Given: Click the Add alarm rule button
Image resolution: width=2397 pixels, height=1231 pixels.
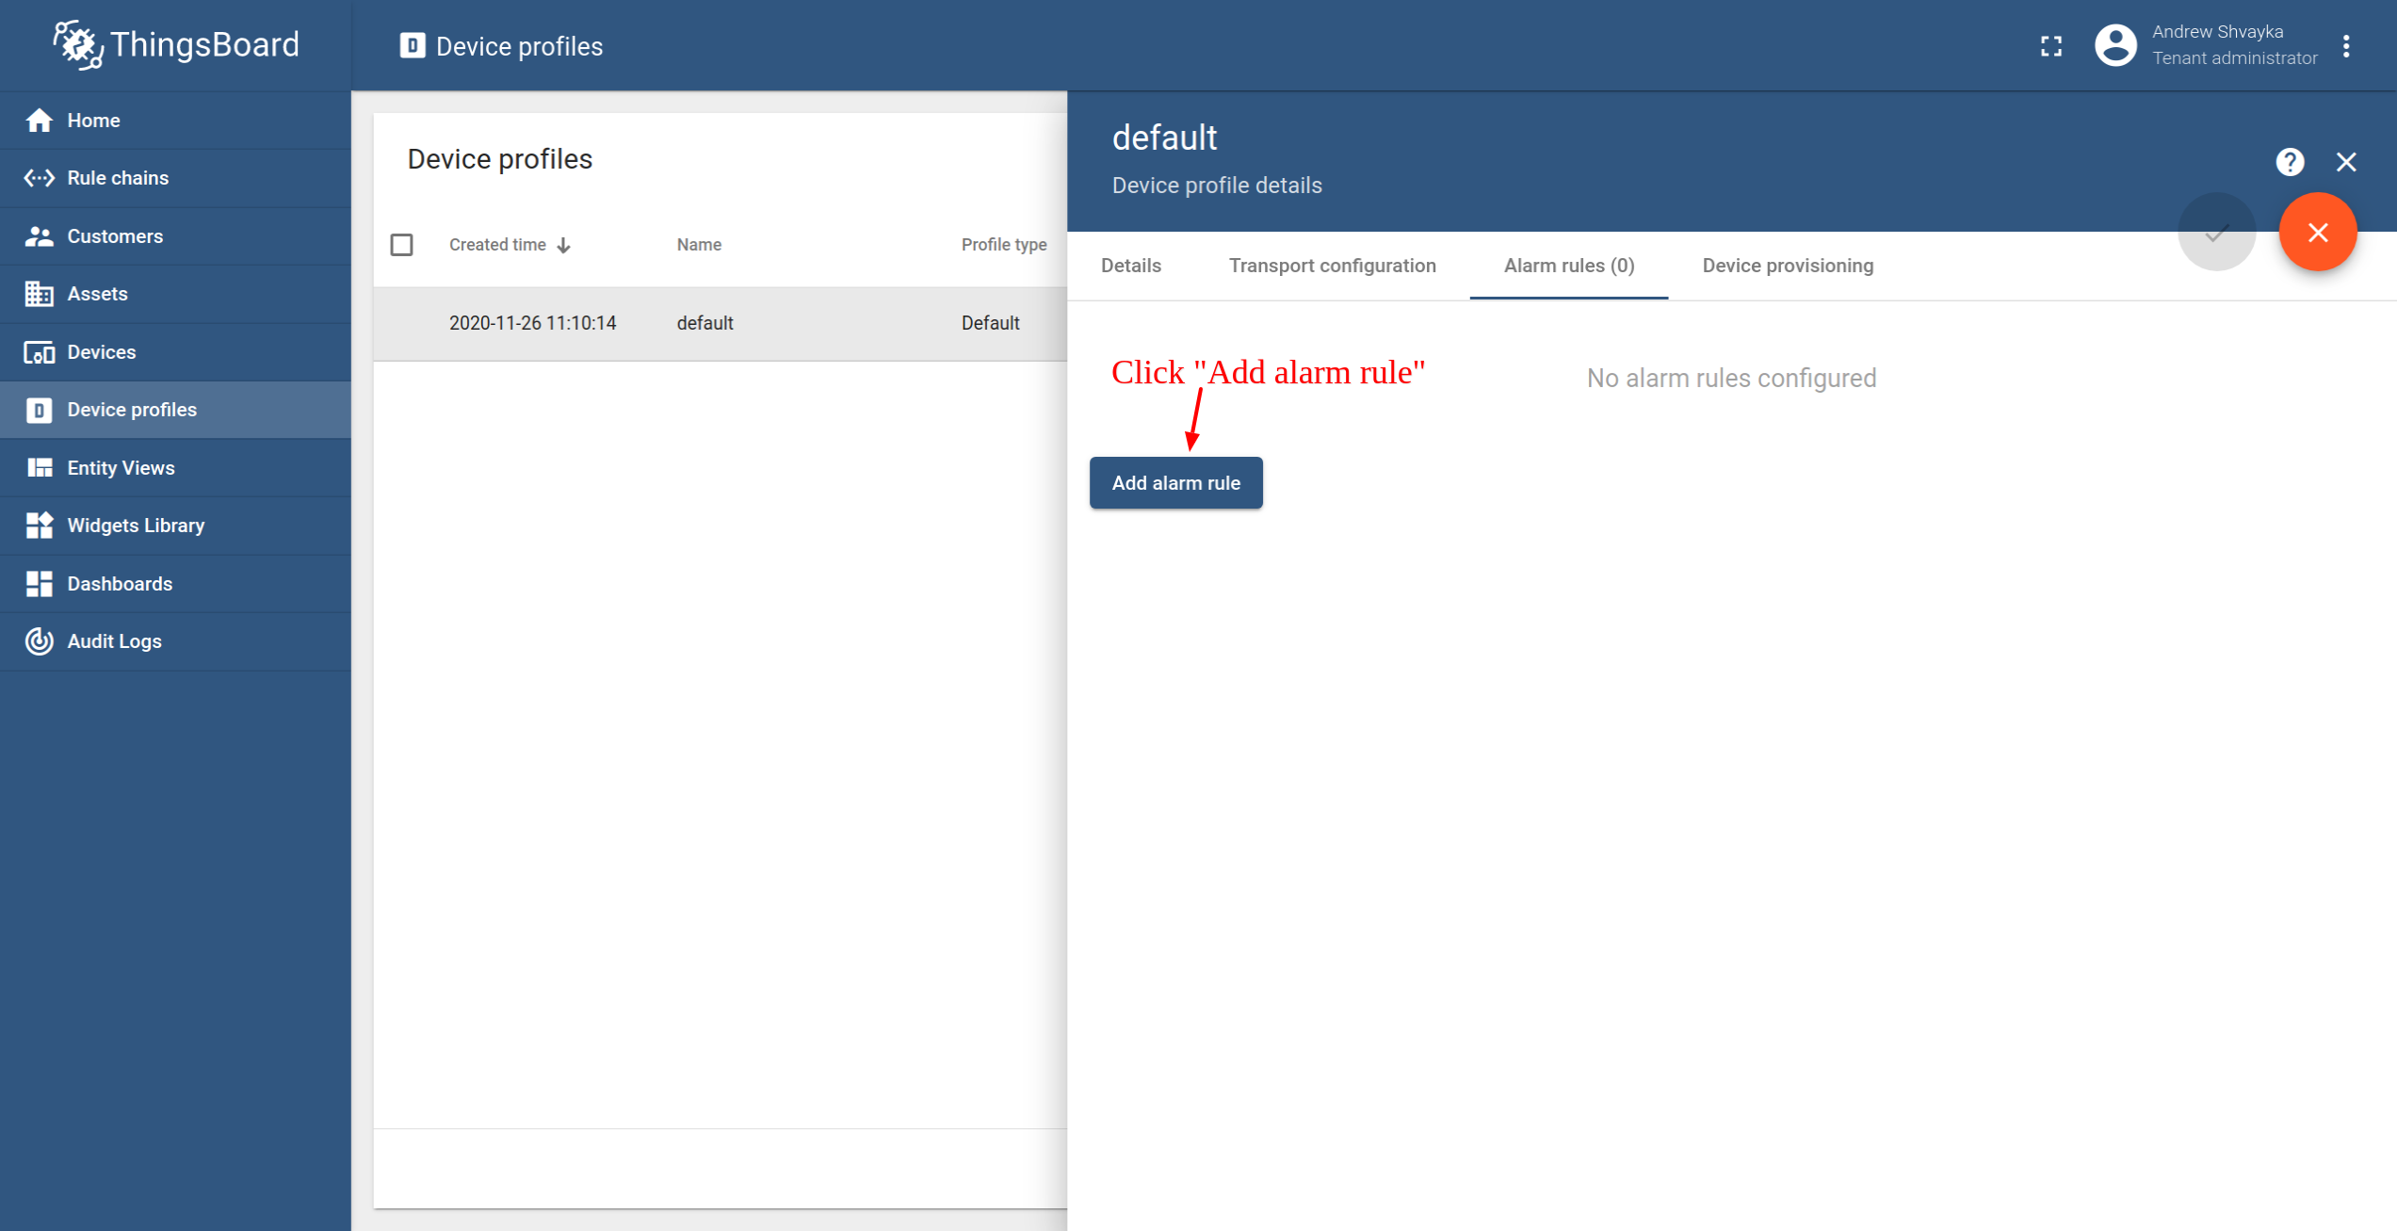Looking at the screenshot, I should tap(1175, 483).
